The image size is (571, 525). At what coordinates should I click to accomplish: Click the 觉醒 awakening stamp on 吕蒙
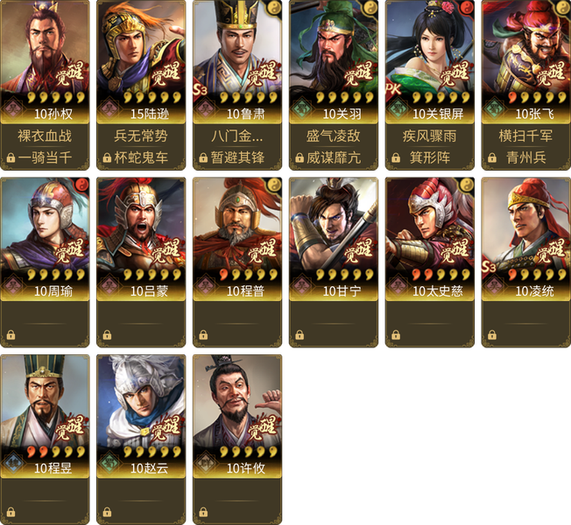pyautogui.click(x=166, y=251)
